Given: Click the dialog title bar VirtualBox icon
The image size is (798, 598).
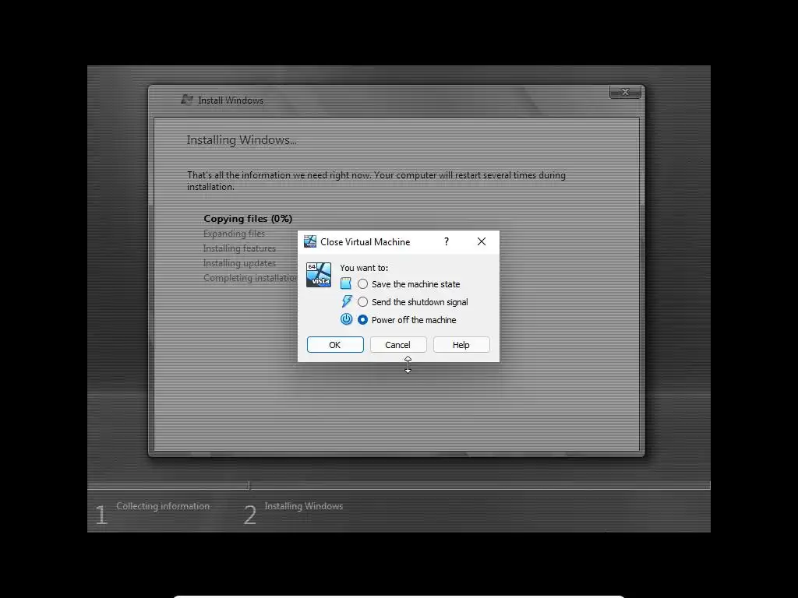Looking at the screenshot, I should tap(310, 241).
